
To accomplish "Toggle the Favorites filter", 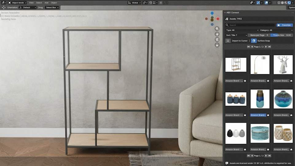I will point(285,25).
